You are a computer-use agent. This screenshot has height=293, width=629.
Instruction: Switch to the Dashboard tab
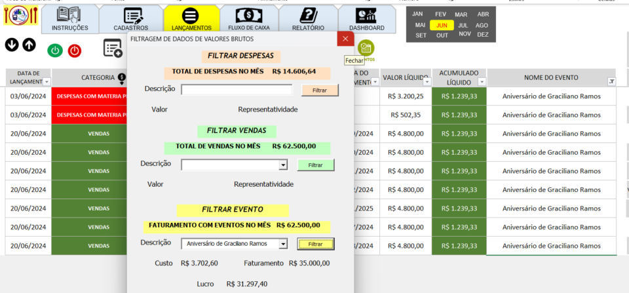click(366, 18)
